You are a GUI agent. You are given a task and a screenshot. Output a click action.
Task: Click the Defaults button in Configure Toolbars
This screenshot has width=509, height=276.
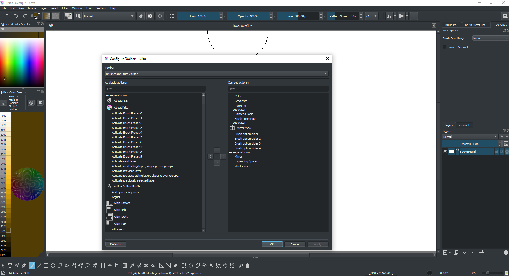[115, 244]
